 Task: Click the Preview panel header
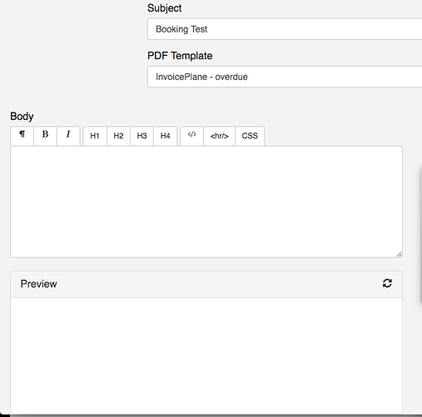click(206, 284)
